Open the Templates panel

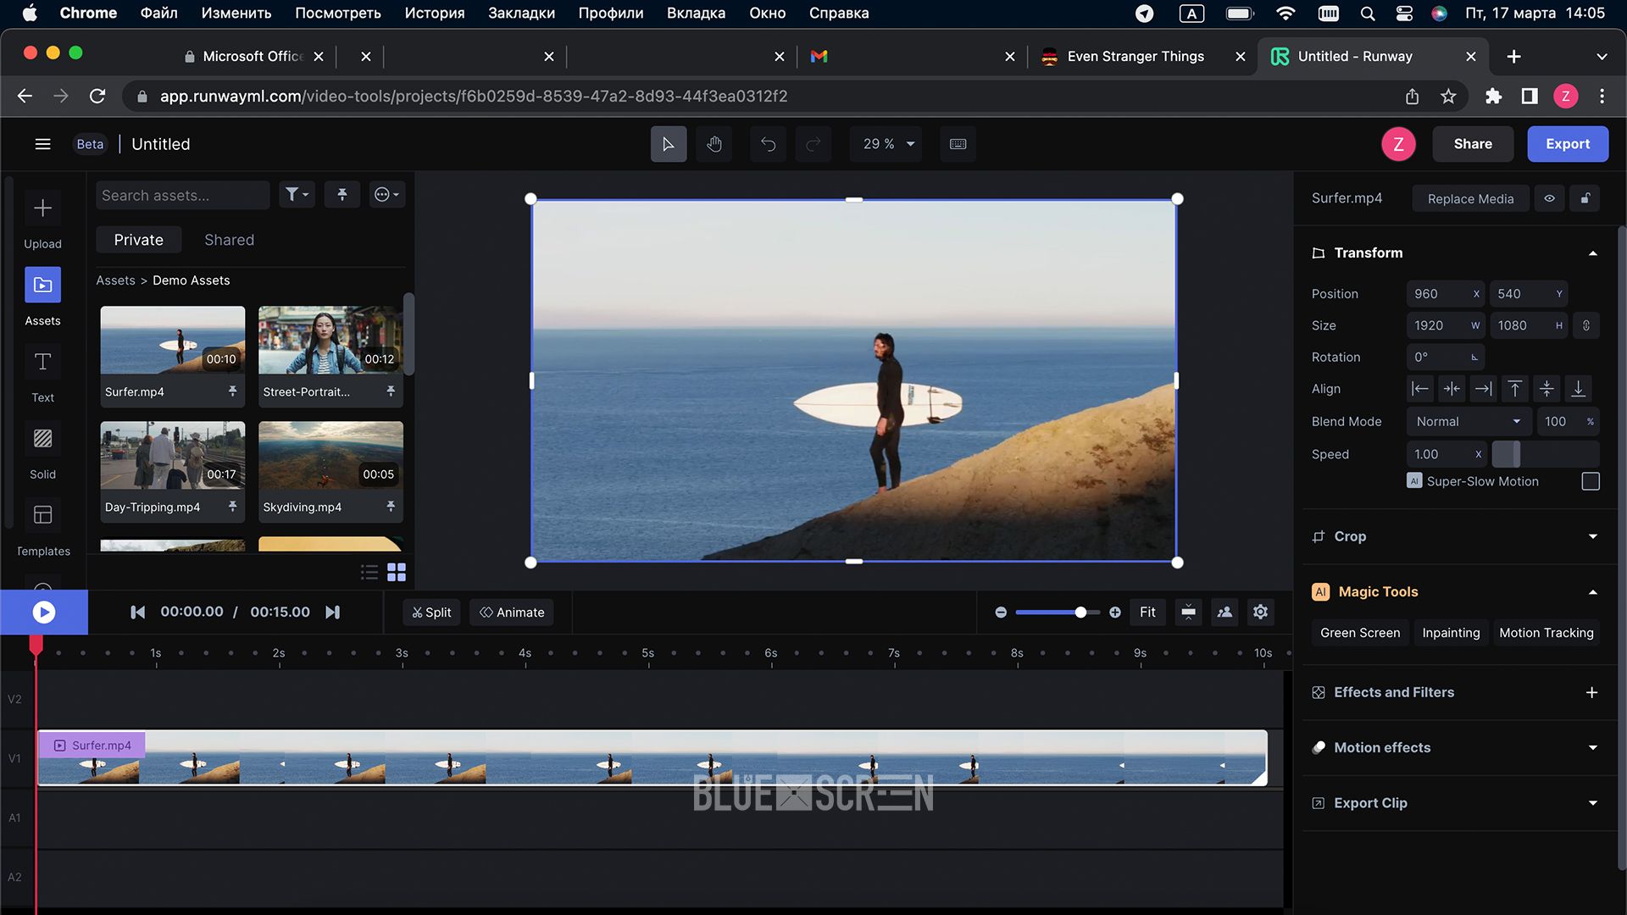pyautogui.click(x=42, y=515)
